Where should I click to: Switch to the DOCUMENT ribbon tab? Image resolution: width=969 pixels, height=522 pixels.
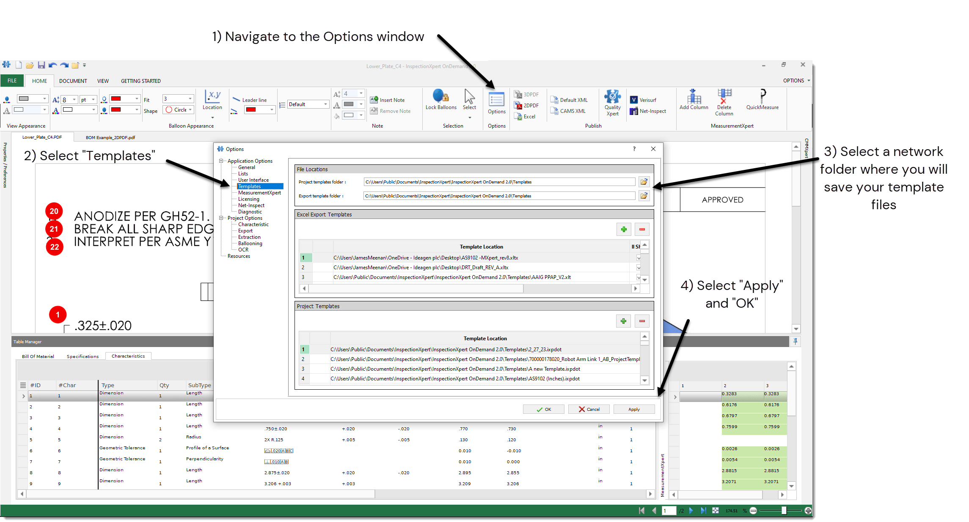click(73, 81)
